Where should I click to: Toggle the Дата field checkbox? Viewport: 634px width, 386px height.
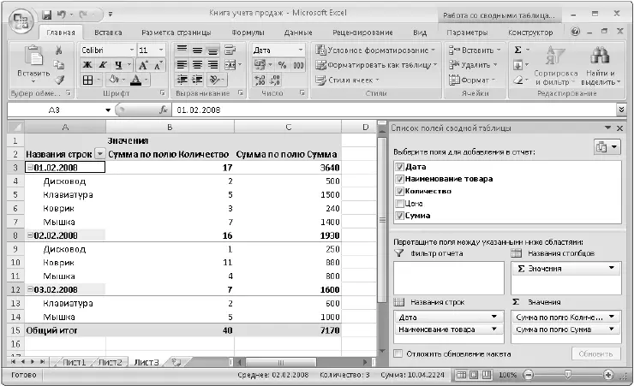[400, 167]
